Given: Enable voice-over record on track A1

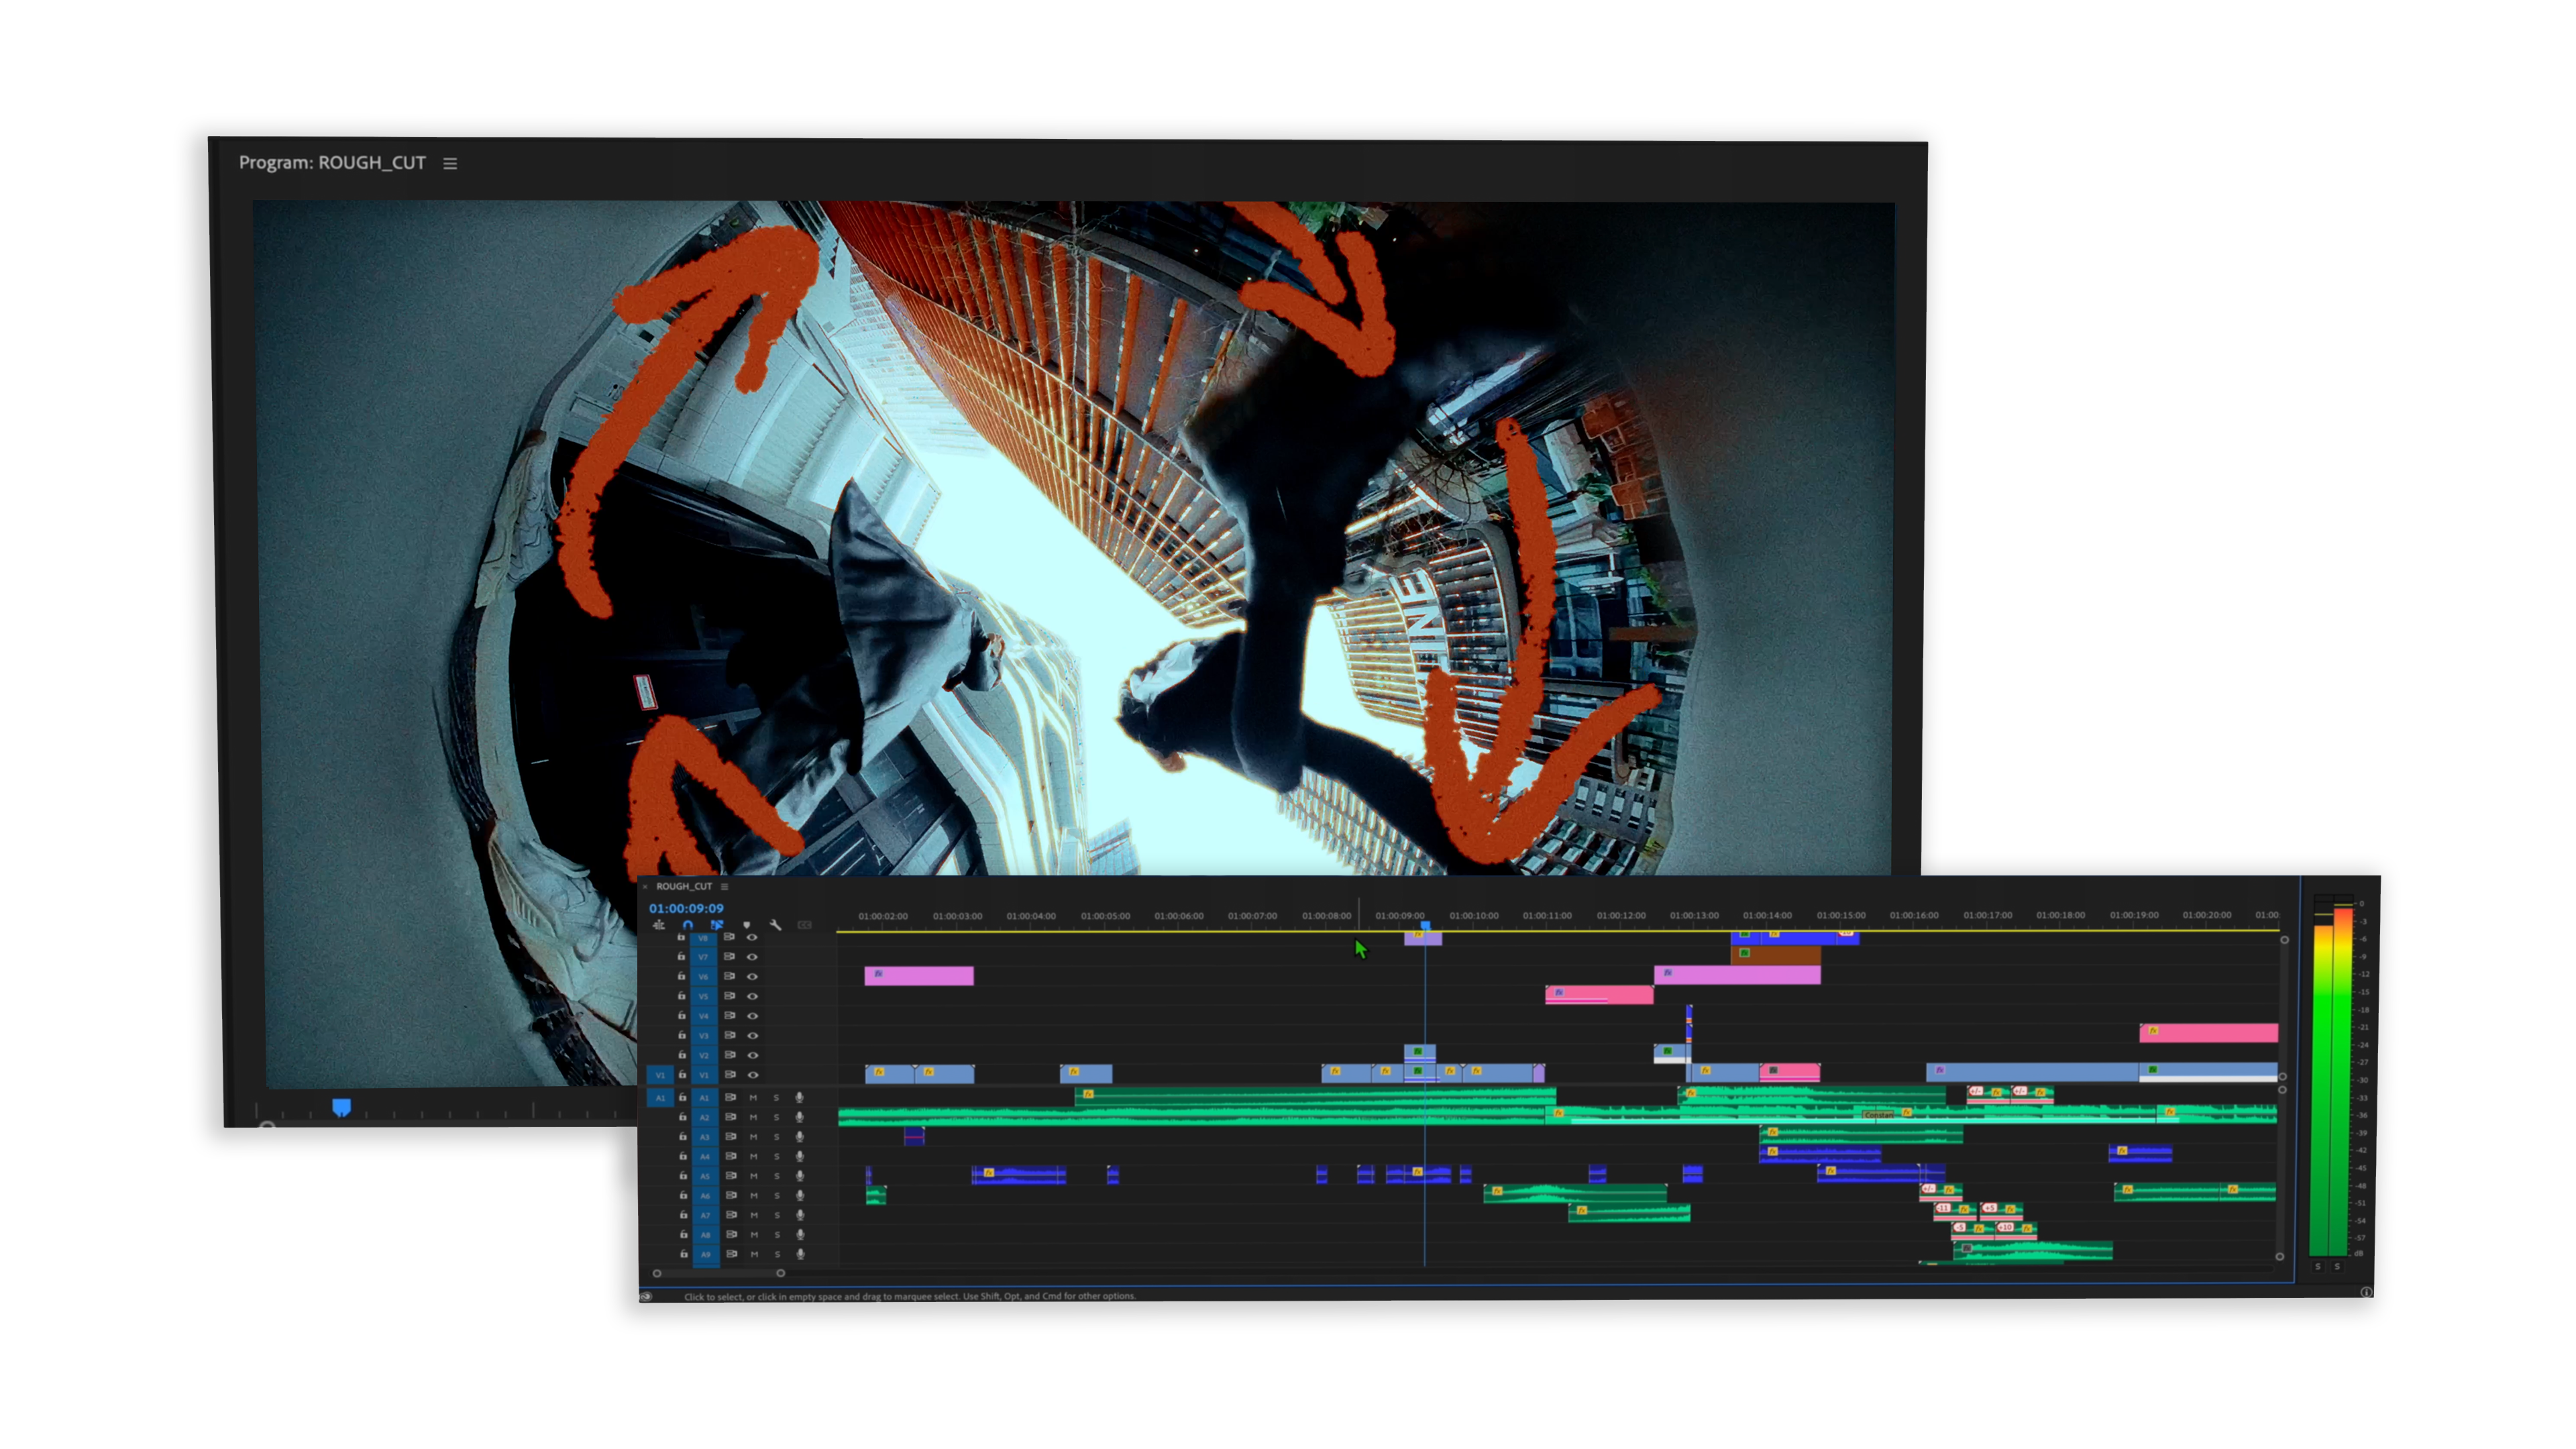Looking at the screenshot, I should click(799, 1097).
